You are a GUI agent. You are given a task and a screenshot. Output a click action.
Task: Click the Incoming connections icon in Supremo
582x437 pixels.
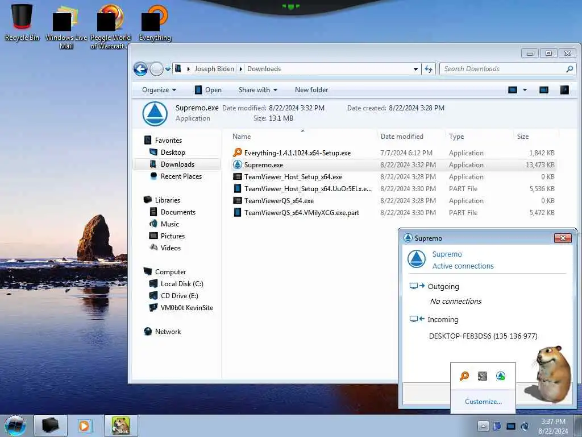(x=417, y=319)
